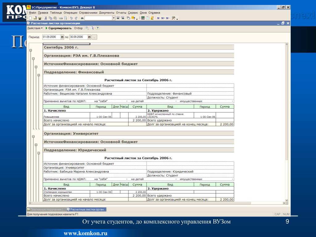Screen dimensions: 316x237
Task: Click the window list icon in main toolbar
Action: tap(128, 18)
